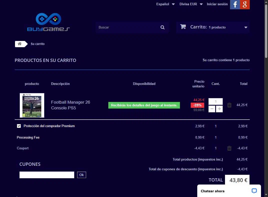
Task: Click the search magnifier icon
Action: [162, 27]
